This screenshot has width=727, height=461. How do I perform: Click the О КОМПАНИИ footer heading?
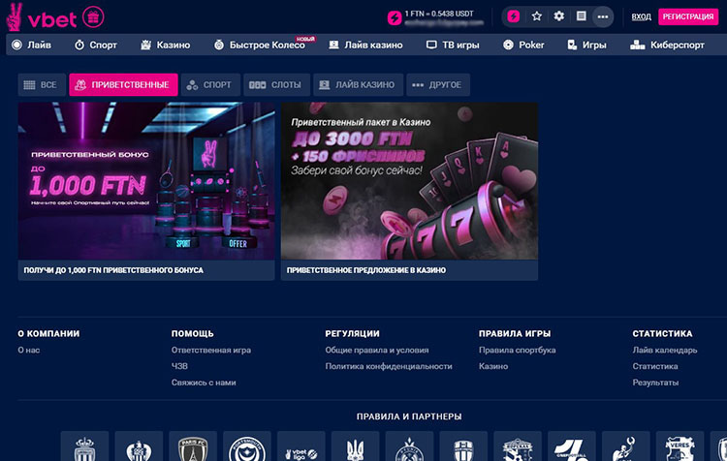48,333
